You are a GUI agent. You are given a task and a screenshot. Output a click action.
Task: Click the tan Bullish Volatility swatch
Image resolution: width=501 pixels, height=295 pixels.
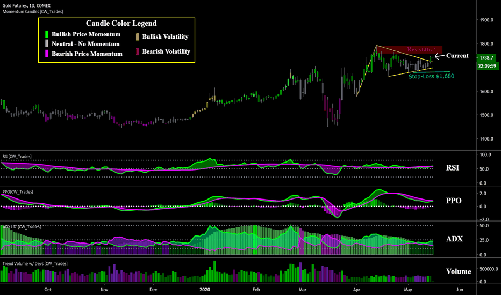pyautogui.click(x=138, y=37)
